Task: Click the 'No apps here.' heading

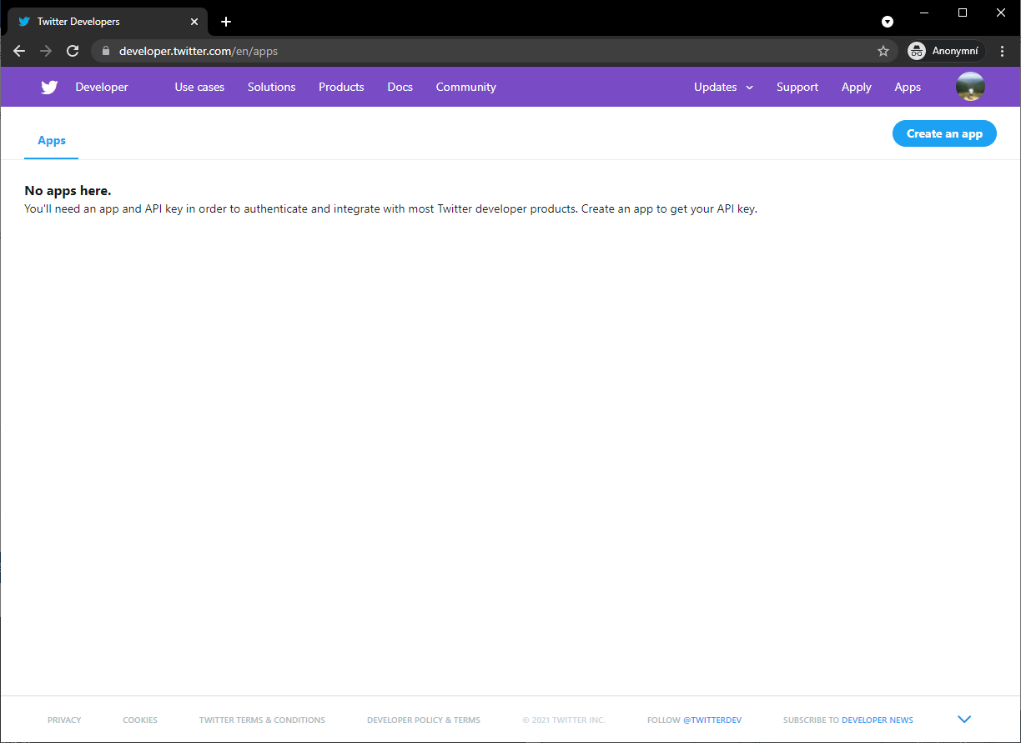Action: [x=68, y=191]
